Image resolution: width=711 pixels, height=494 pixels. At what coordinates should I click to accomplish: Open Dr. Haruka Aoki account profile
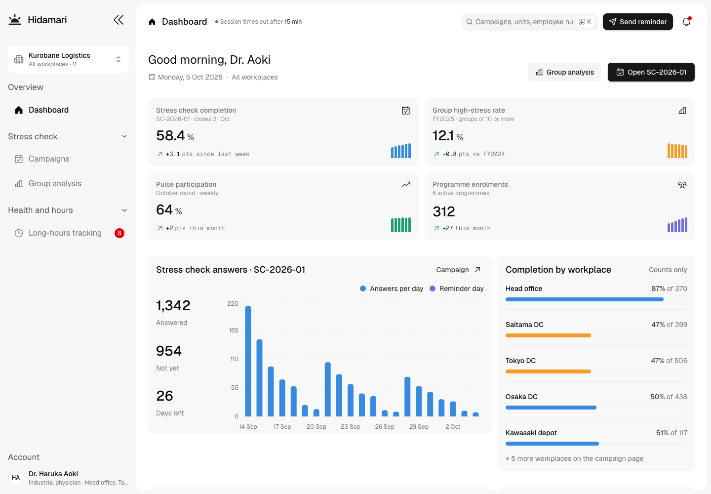coord(68,478)
